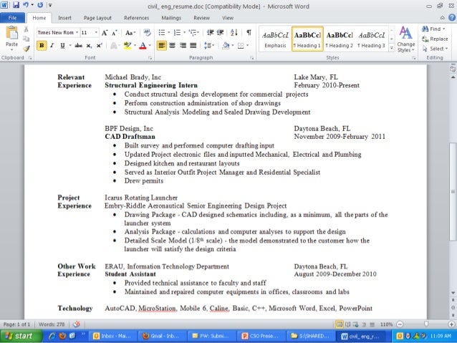Switch to the Insert tab
Viewport: 457px width, 343px height.
64,18
